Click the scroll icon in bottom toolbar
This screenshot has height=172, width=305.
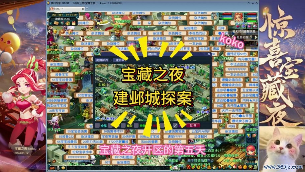coord(214,167)
